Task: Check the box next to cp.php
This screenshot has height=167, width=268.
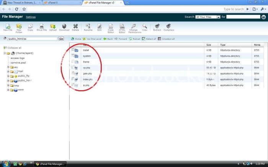Action: click(x=73, y=67)
